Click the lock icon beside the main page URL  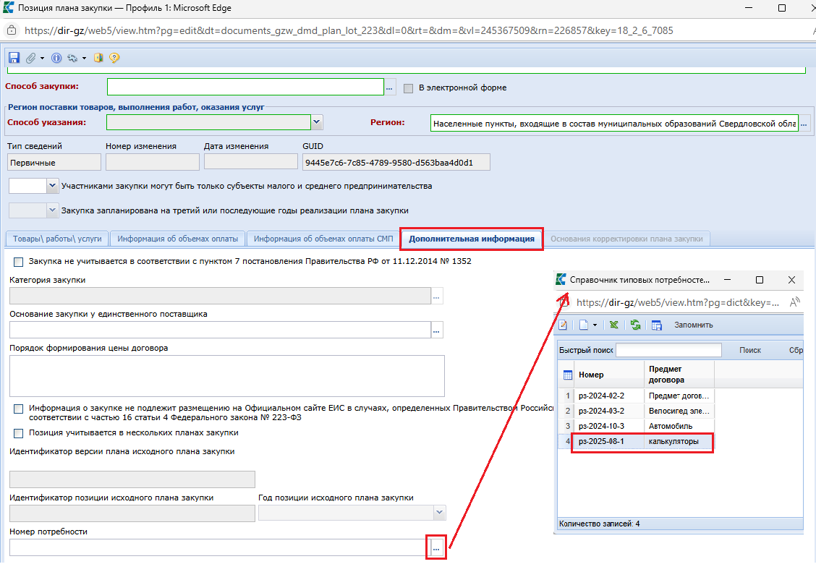tap(12, 30)
